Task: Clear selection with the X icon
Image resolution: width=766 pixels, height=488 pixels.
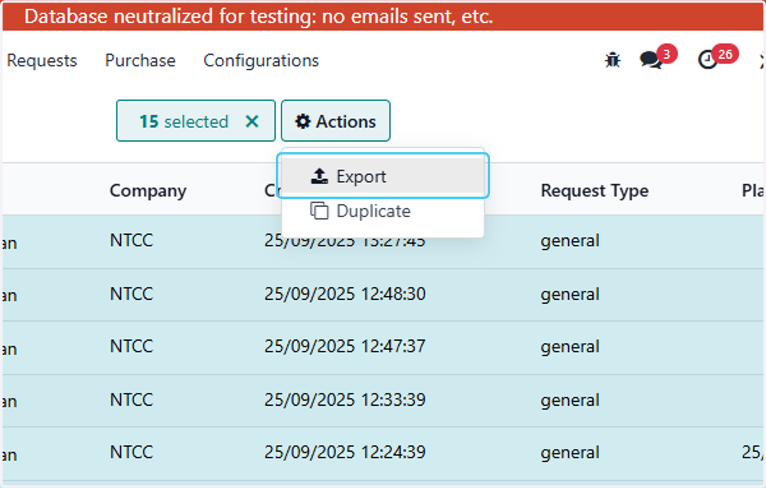Action: pyautogui.click(x=252, y=121)
